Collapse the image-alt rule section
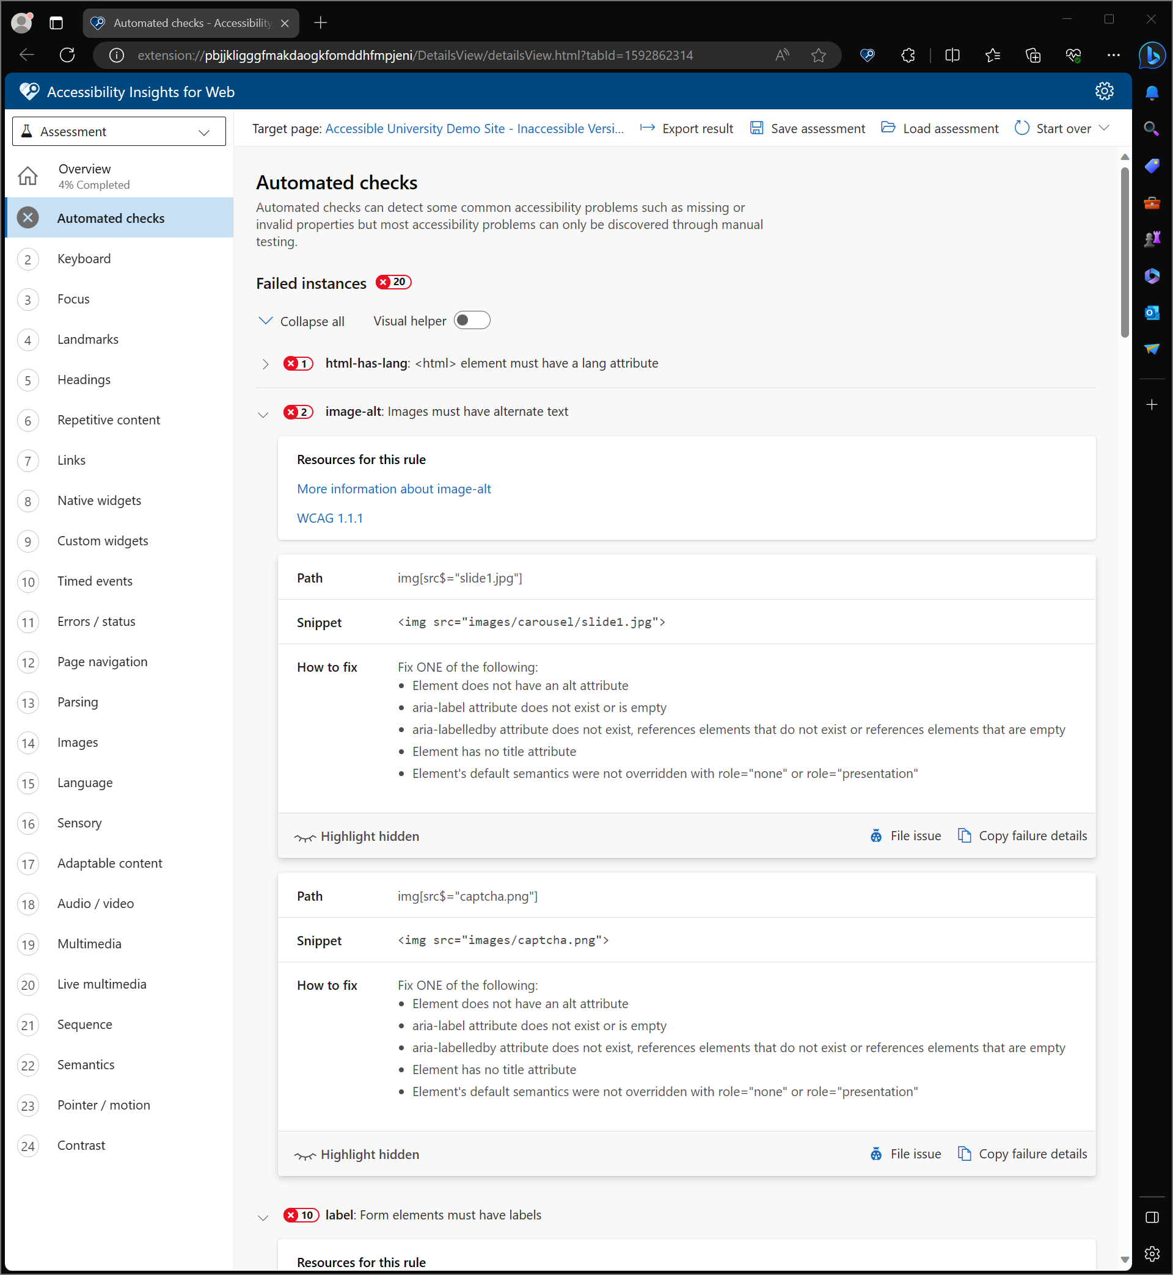 point(263,412)
